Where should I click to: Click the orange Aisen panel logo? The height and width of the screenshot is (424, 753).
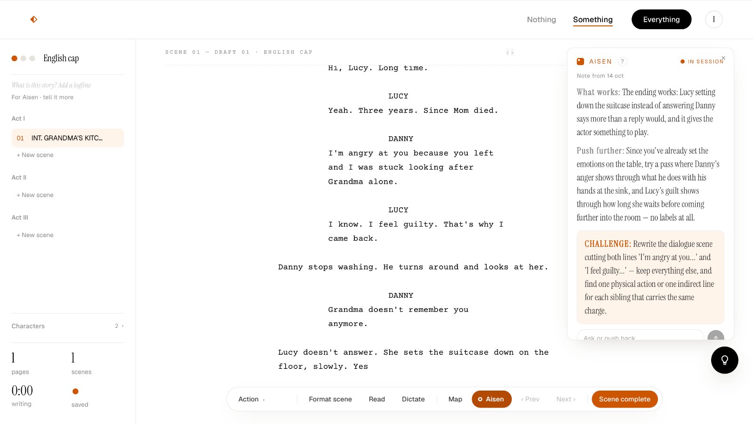click(580, 61)
